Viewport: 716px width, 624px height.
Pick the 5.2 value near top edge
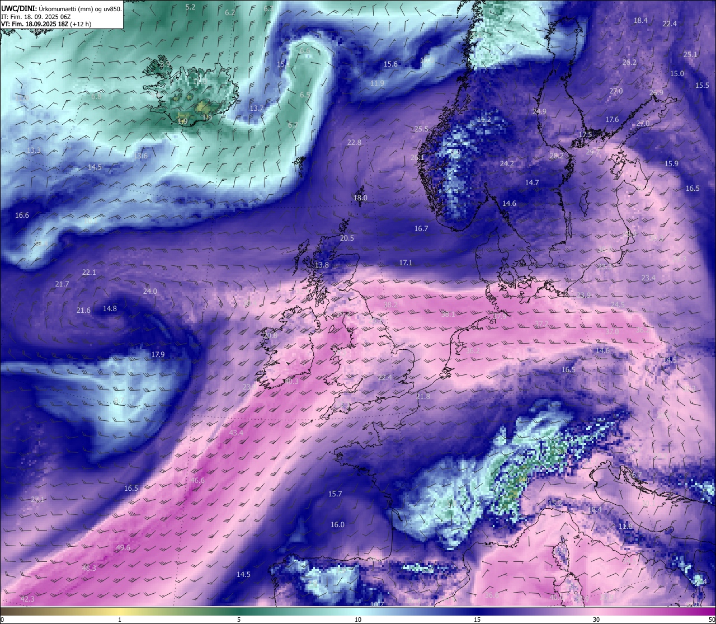(x=190, y=7)
